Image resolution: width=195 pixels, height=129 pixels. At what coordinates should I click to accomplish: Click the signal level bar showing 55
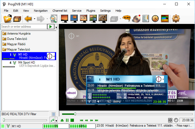tap(56, 126)
